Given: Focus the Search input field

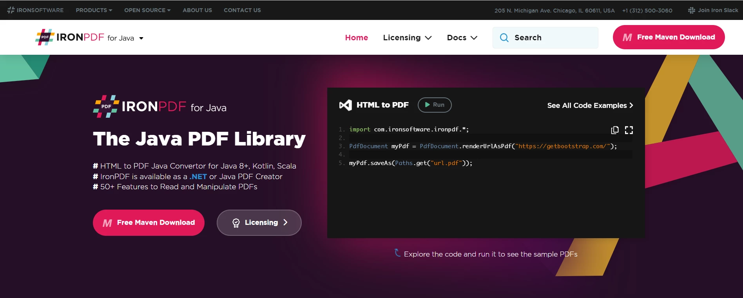Looking at the screenshot, I should pyautogui.click(x=545, y=38).
